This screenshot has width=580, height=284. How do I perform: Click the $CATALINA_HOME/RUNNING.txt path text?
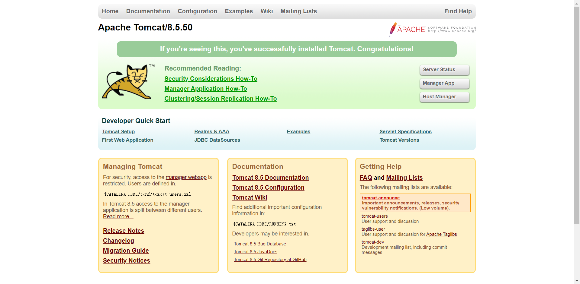264,224
